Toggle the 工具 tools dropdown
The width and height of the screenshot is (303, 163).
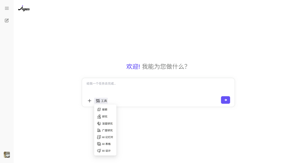pyautogui.click(x=101, y=101)
